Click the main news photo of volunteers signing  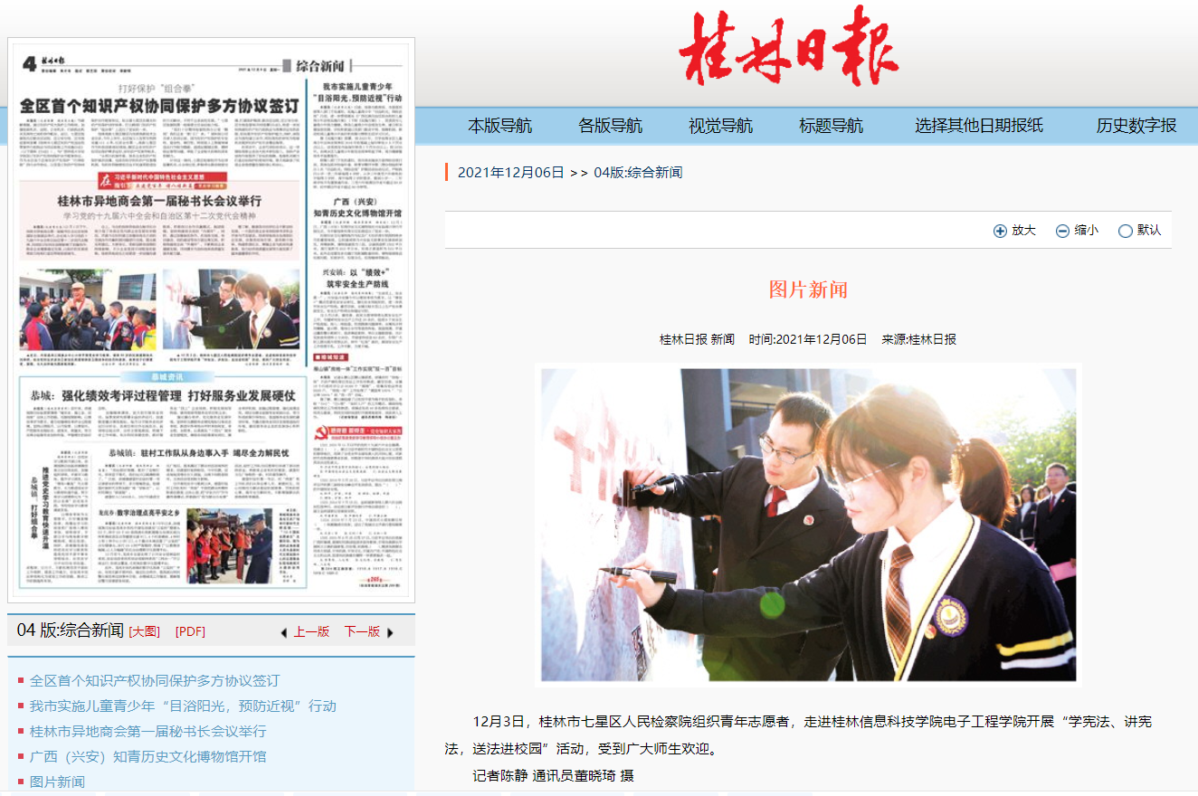click(x=808, y=524)
